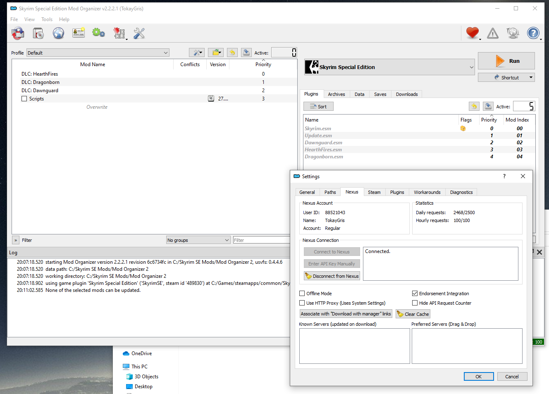Open the General settings tab
549x394 pixels.
(x=307, y=192)
